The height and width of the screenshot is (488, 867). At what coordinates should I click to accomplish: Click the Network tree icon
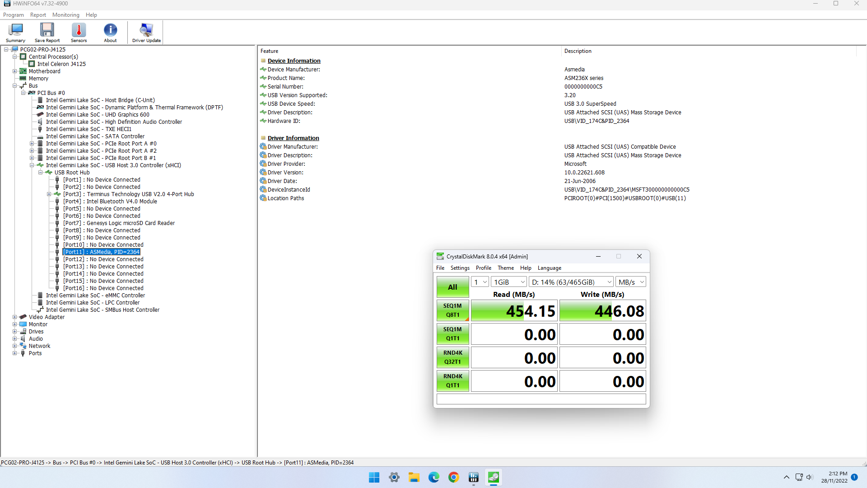[x=23, y=346]
